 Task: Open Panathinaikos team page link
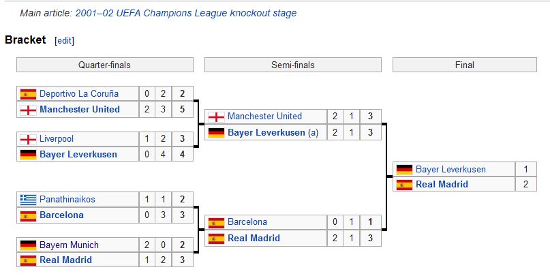pyautogui.click(x=67, y=200)
